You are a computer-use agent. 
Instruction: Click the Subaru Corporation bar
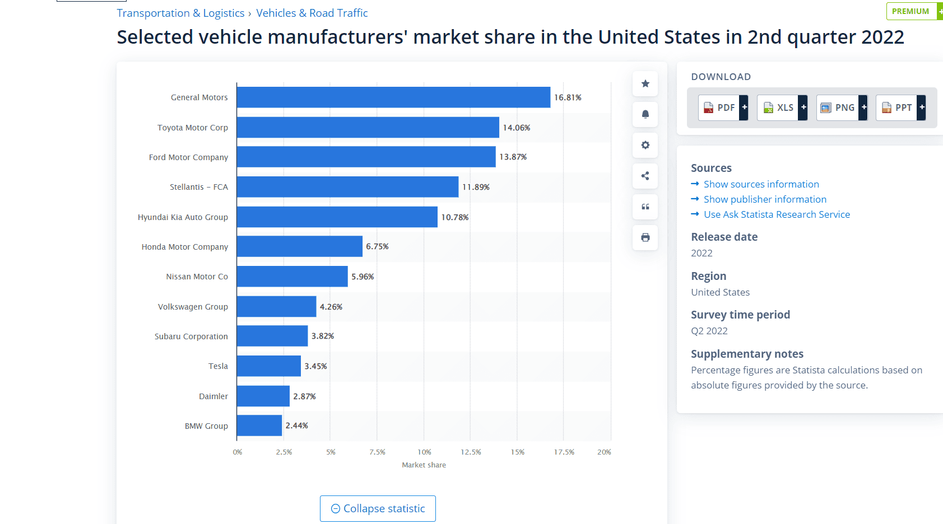pos(272,336)
